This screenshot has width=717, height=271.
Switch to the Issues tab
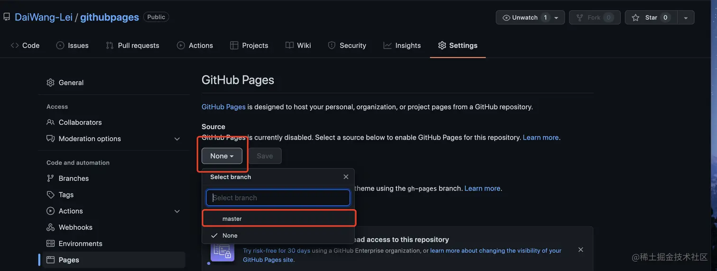point(73,45)
